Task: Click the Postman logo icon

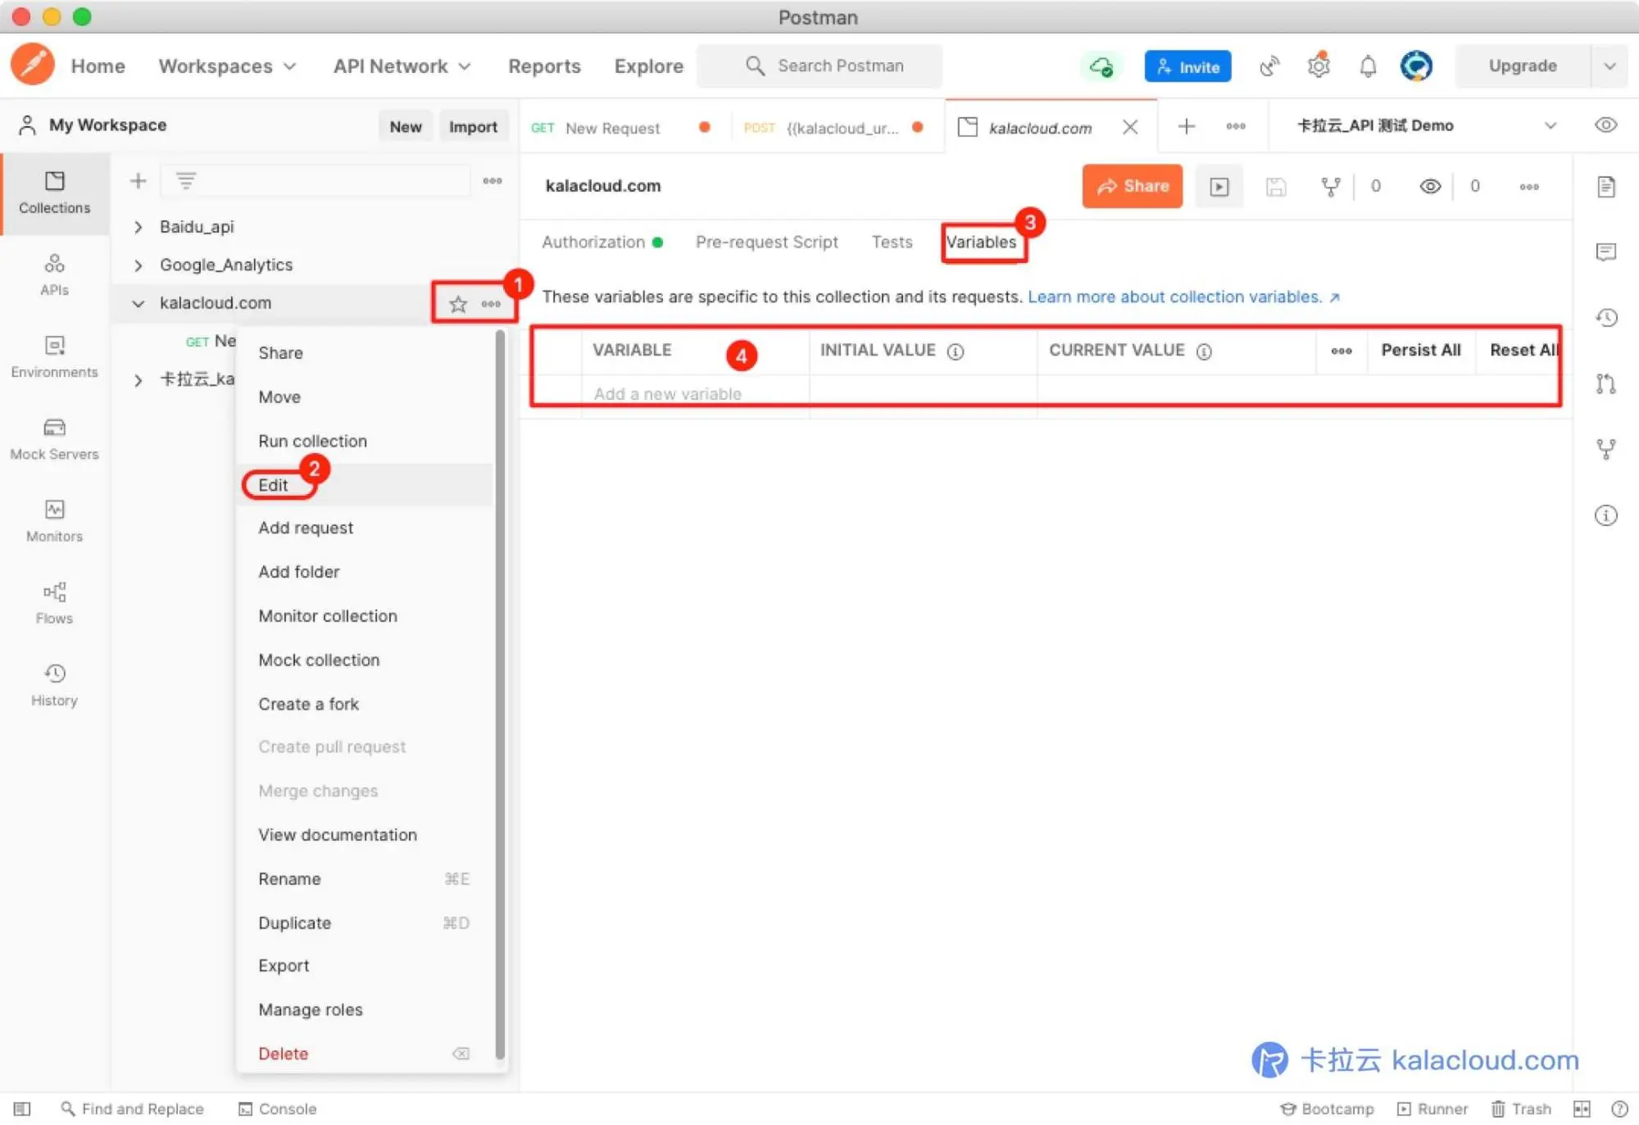Action: 33,65
